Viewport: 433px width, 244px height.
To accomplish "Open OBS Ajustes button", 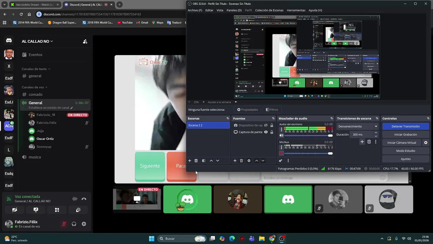I will (406, 159).
